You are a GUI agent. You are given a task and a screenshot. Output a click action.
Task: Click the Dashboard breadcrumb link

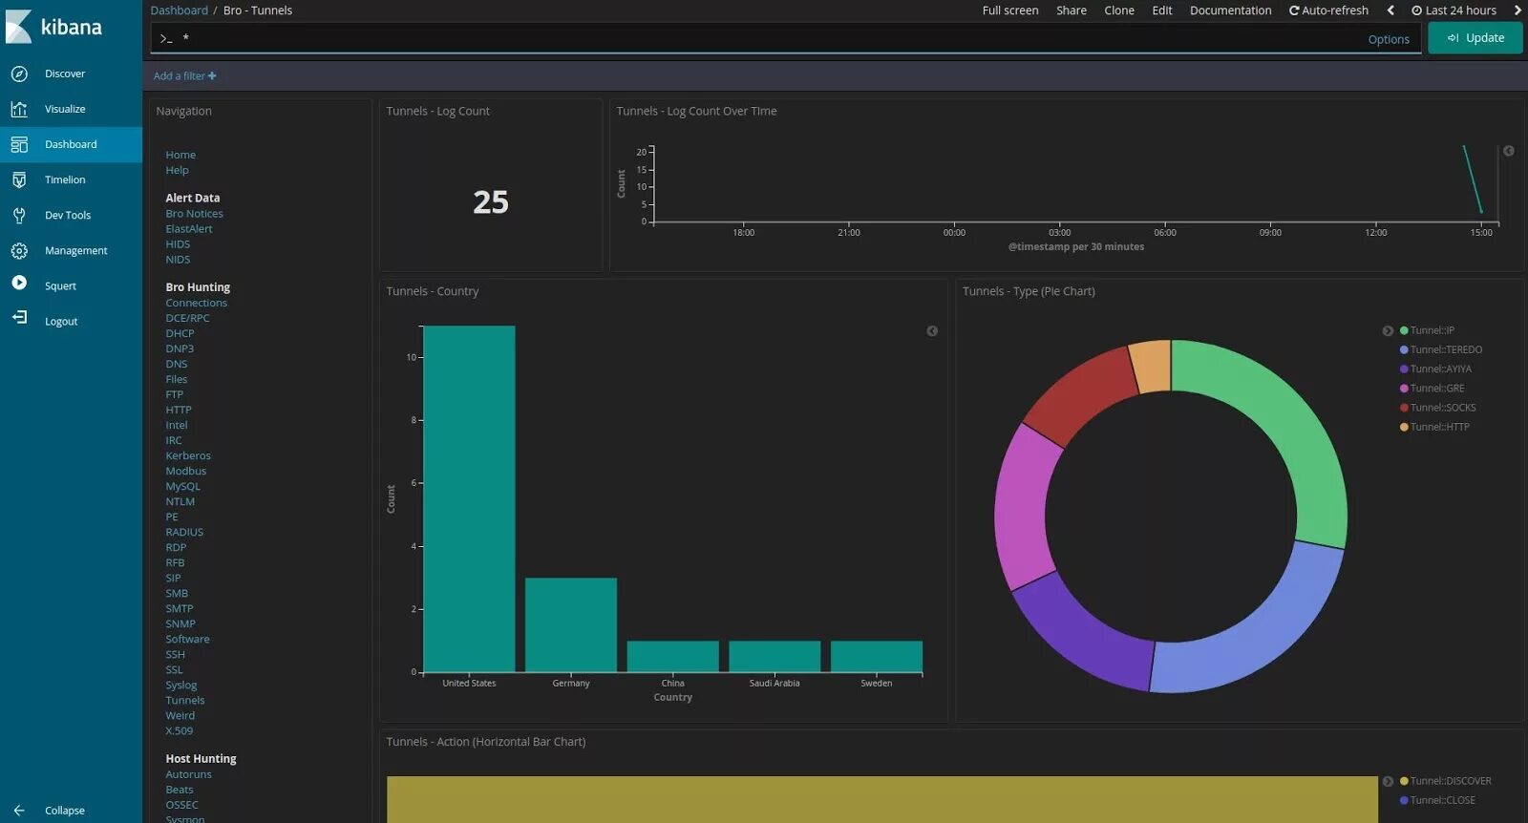click(179, 11)
